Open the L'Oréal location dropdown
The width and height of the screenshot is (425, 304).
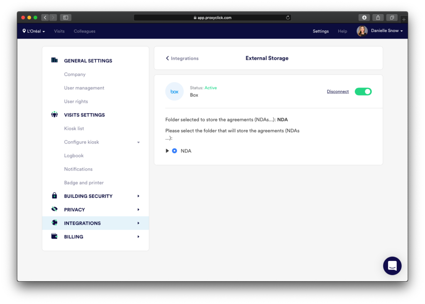(x=34, y=31)
